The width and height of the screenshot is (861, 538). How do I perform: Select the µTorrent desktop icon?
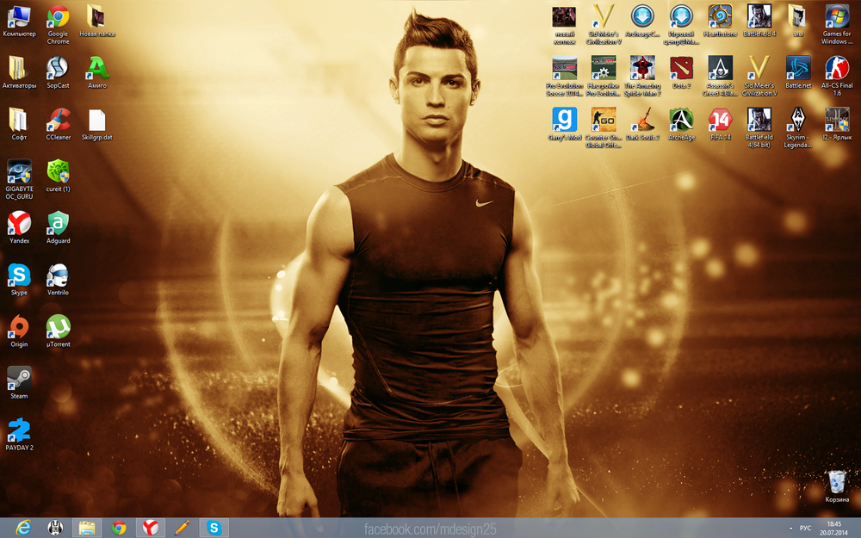58,327
